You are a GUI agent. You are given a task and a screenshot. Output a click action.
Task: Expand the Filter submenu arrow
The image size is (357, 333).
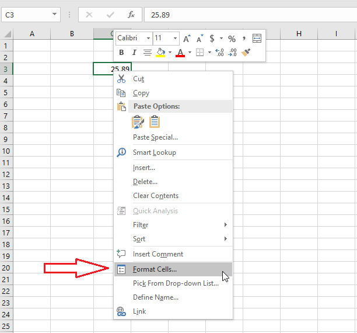coord(225,225)
